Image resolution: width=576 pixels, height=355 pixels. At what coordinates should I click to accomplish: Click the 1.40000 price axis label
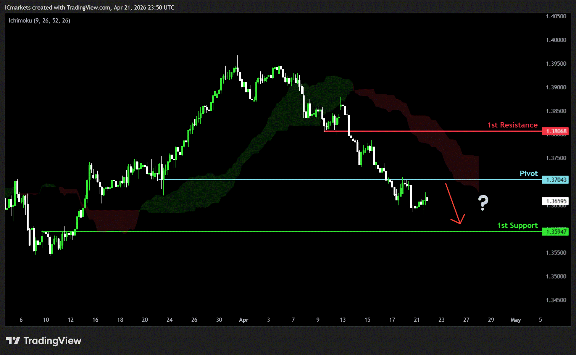(556, 40)
